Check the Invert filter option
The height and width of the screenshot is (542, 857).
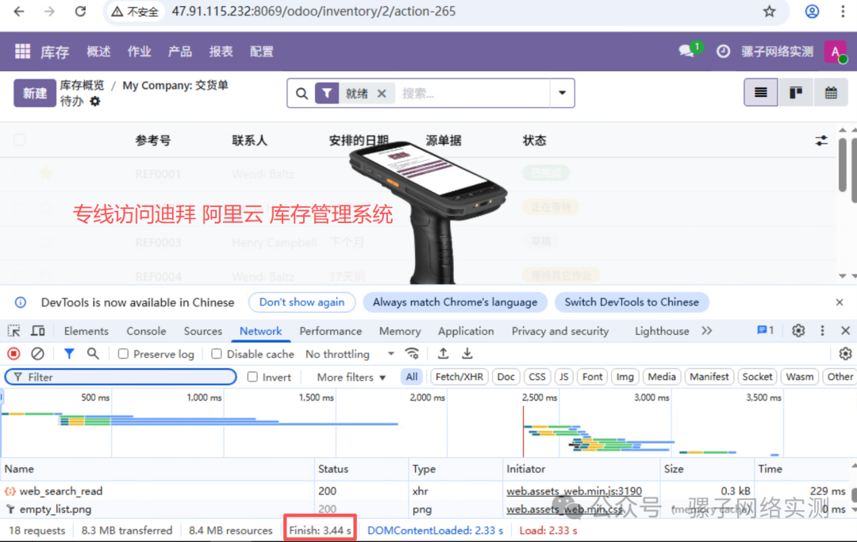(x=252, y=377)
